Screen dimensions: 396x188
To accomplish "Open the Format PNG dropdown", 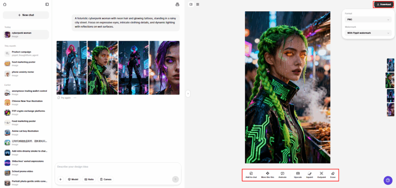I will click(x=368, y=19).
